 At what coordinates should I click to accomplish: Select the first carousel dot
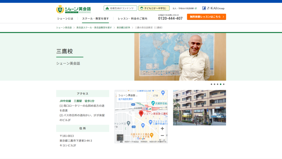(211, 84)
